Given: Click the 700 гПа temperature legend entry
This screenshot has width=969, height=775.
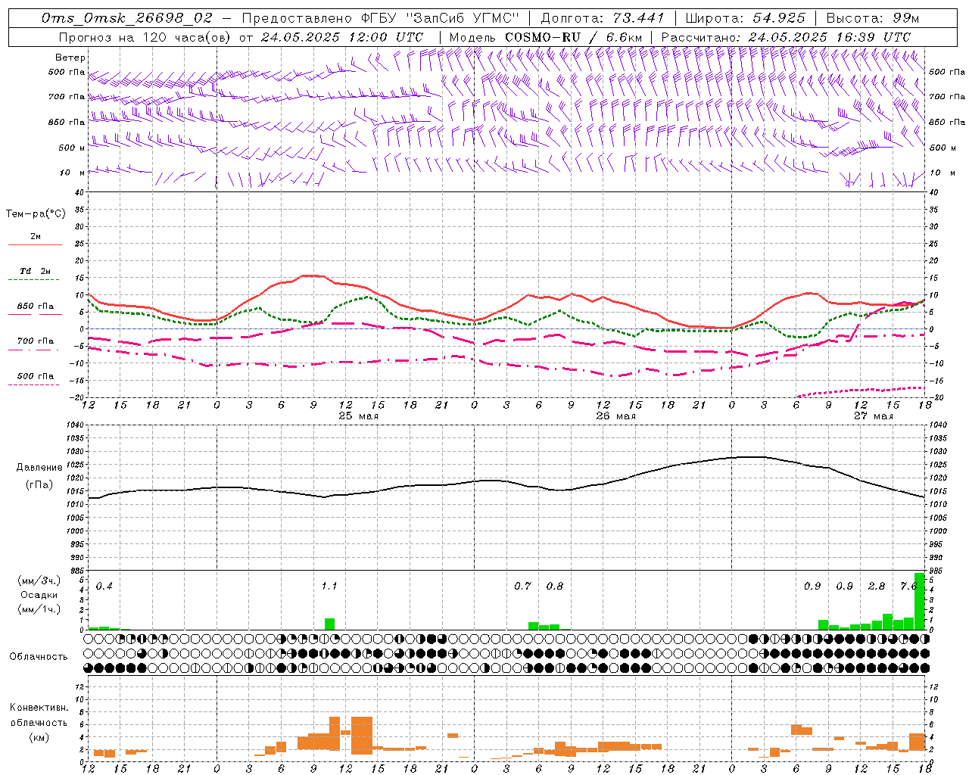Looking at the screenshot, I should pyautogui.click(x=36, y=341).
